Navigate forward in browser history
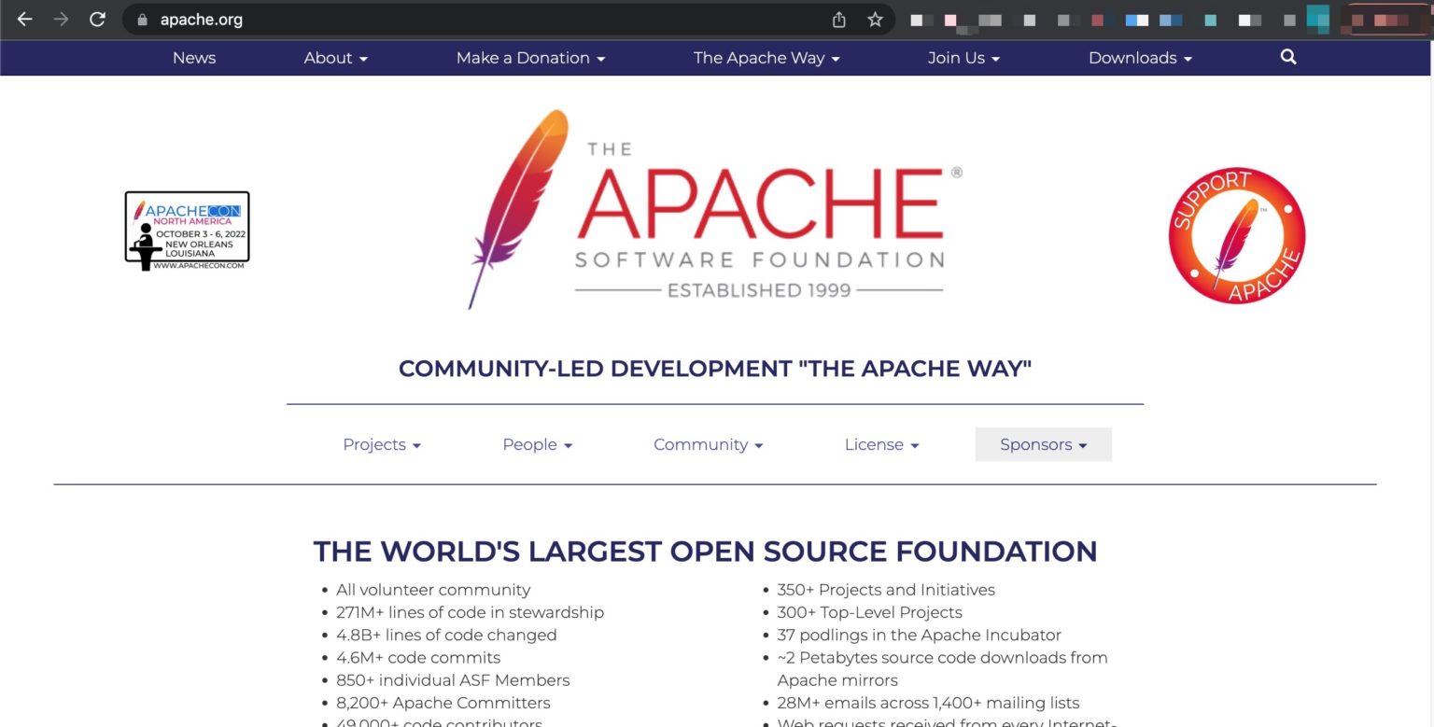This screenshot has width=1434, height=727. [x=60, y=19]
